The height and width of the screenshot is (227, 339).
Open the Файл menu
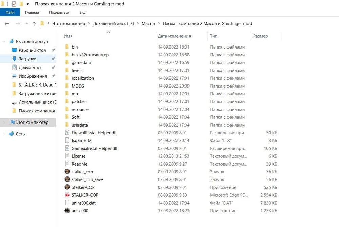(10, 12)
